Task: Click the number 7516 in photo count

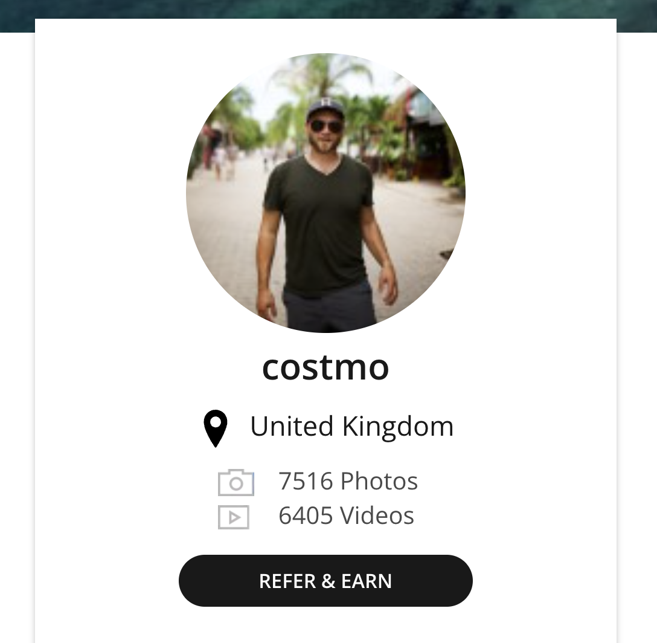Action: 306,480
